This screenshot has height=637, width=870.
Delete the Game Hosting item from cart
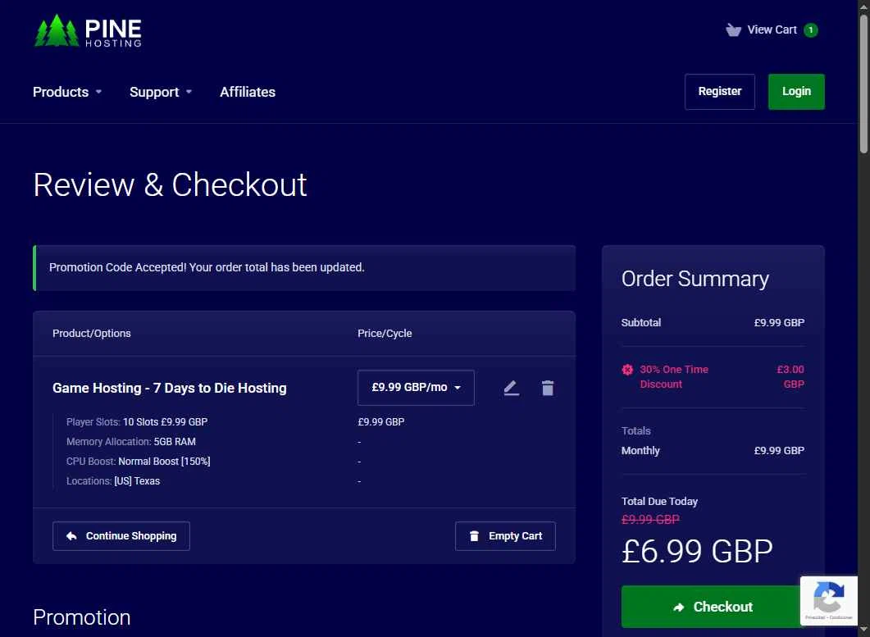point(548,388)
